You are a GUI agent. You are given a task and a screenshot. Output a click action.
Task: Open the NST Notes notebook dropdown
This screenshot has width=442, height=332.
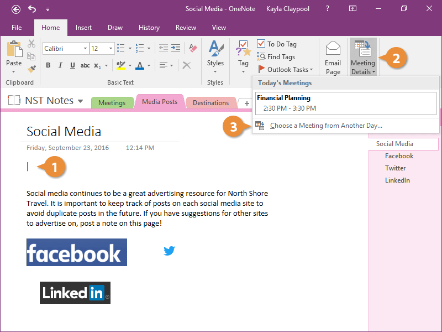tap(81, 101)
